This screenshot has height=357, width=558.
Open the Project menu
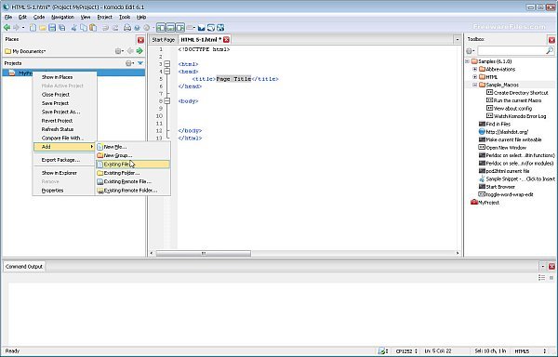104,17
